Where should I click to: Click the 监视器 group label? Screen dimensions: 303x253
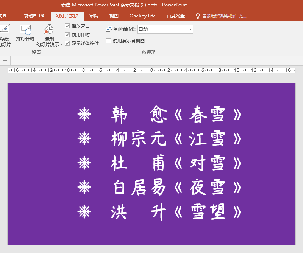tap(149, 52)
